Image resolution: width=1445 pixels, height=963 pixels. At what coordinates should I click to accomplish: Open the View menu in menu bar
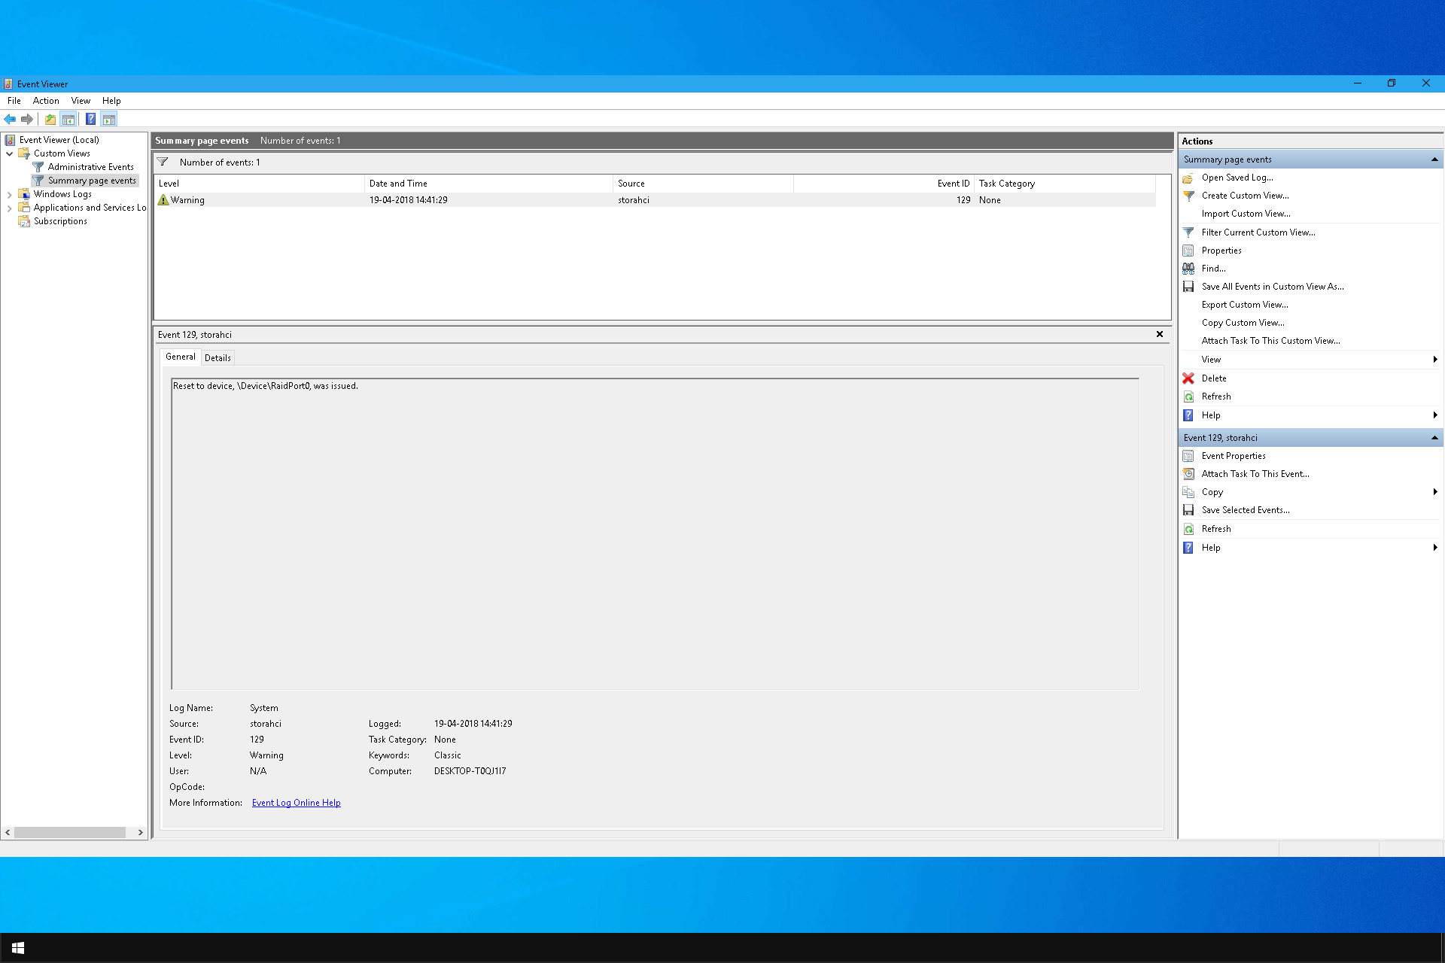pos(81,100)
